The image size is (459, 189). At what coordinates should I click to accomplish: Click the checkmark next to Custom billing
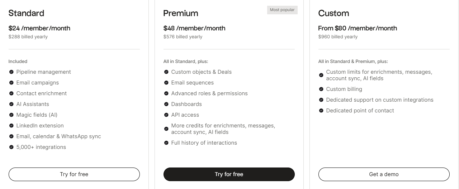pos(321,89)
